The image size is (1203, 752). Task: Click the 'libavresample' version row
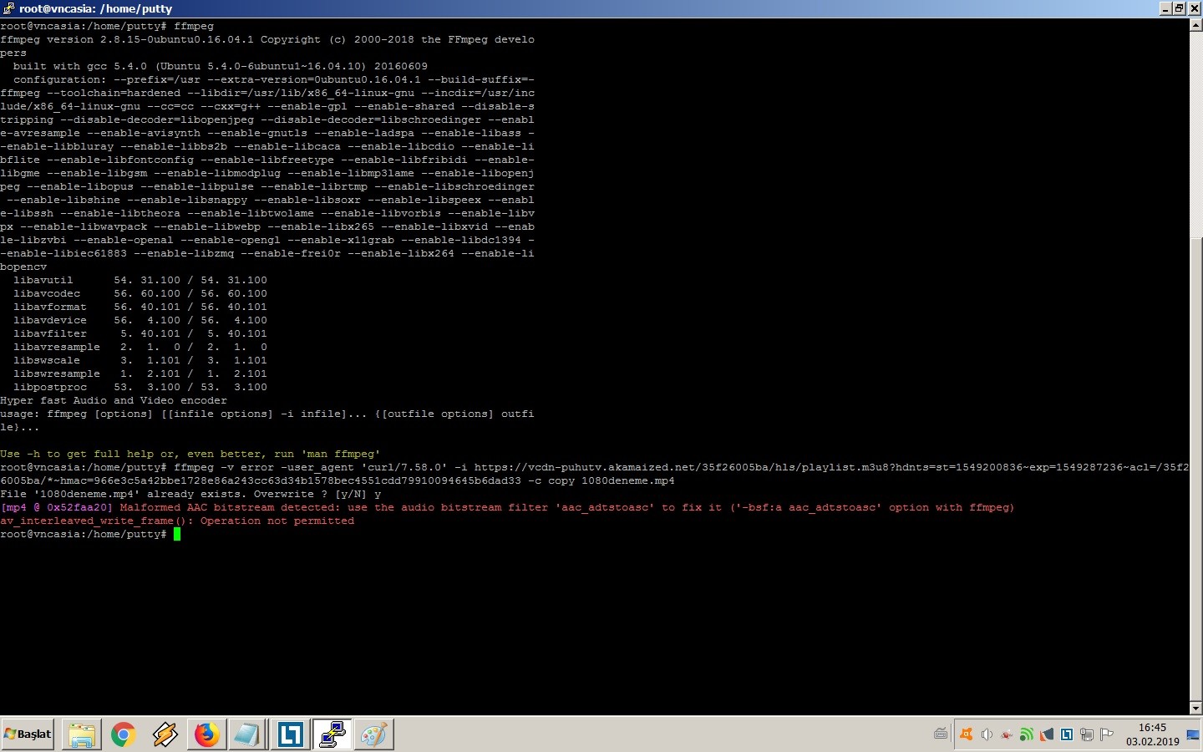click(x=140, y=347)
